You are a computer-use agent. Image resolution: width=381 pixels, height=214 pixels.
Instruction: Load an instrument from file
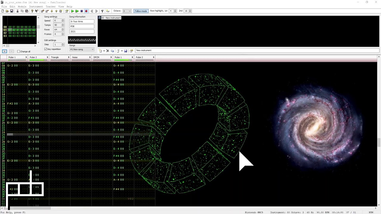(118, 51)
